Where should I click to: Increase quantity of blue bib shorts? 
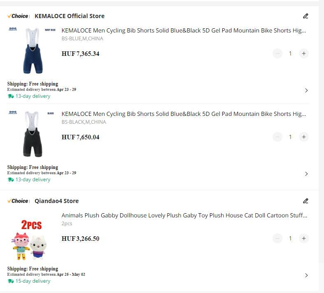tap(304, 53)
